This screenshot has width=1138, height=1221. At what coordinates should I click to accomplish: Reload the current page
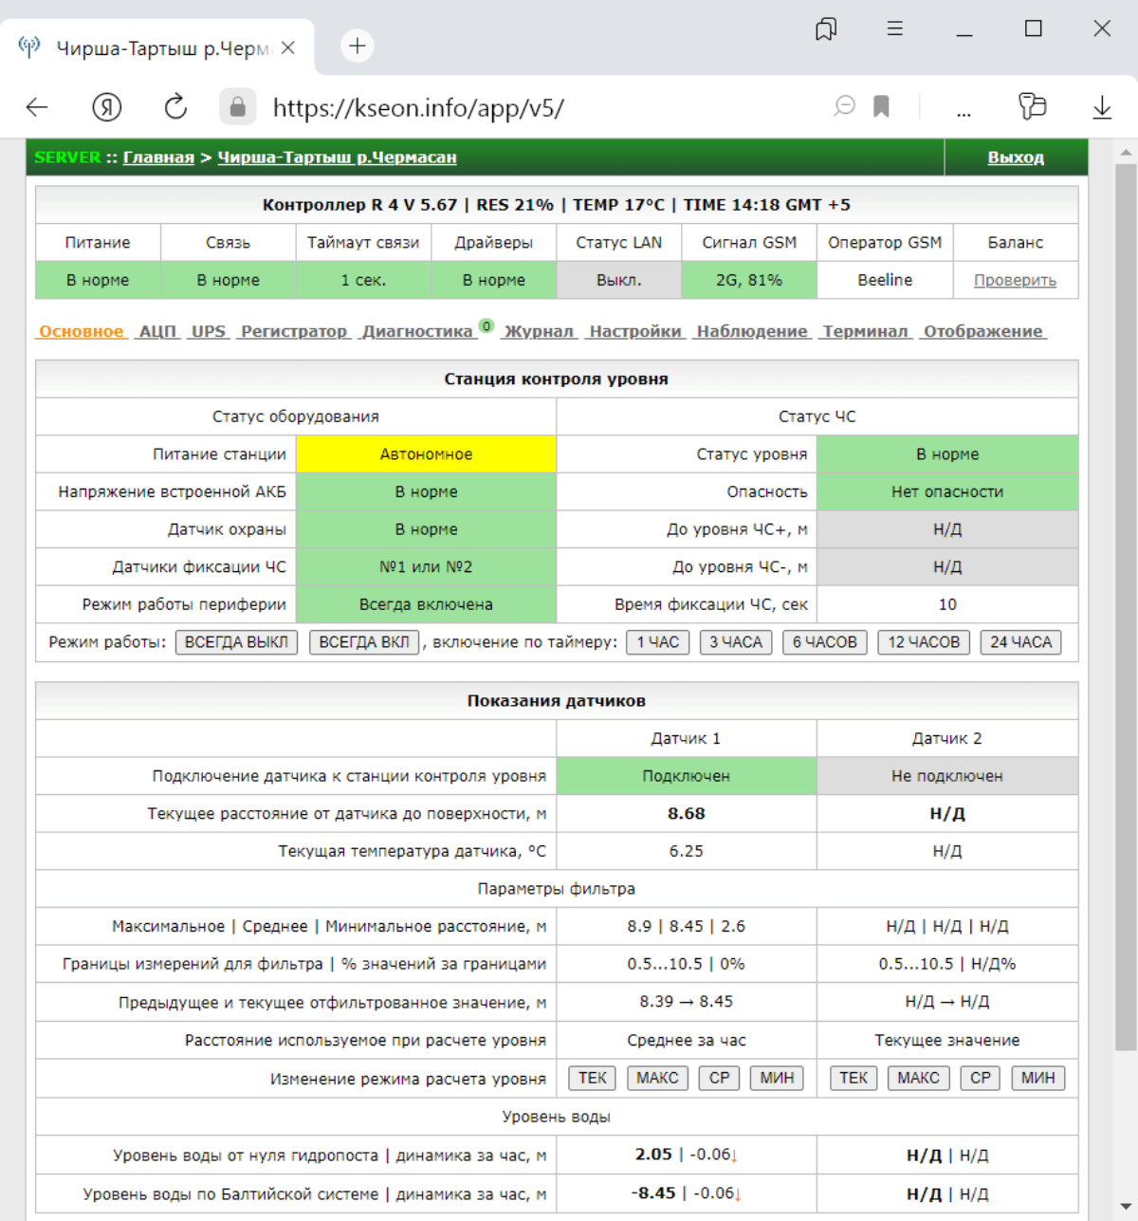pos(175,107)
